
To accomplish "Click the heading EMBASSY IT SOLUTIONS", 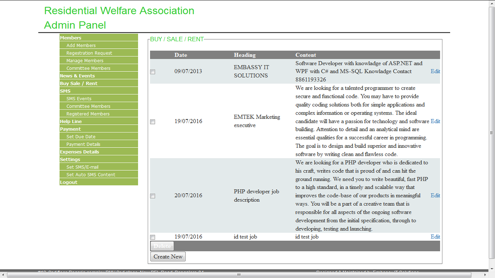I will pos(251,71).
